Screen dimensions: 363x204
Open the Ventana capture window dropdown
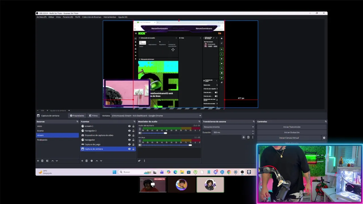156,116
